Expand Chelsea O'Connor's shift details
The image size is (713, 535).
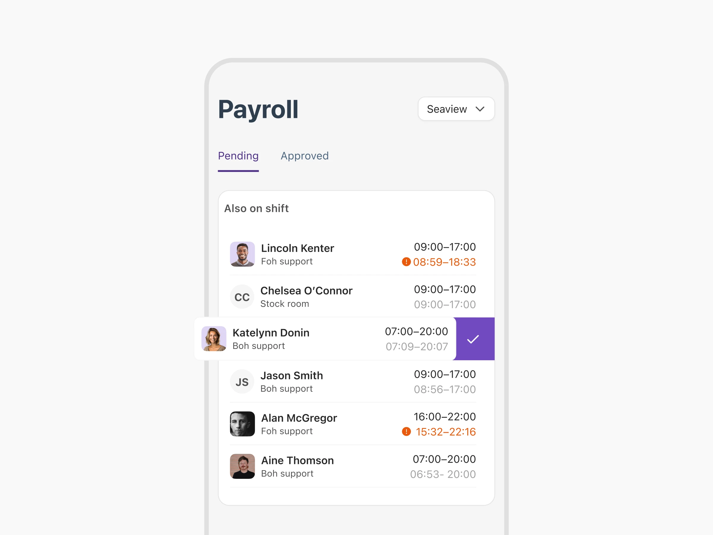point(356,296)
